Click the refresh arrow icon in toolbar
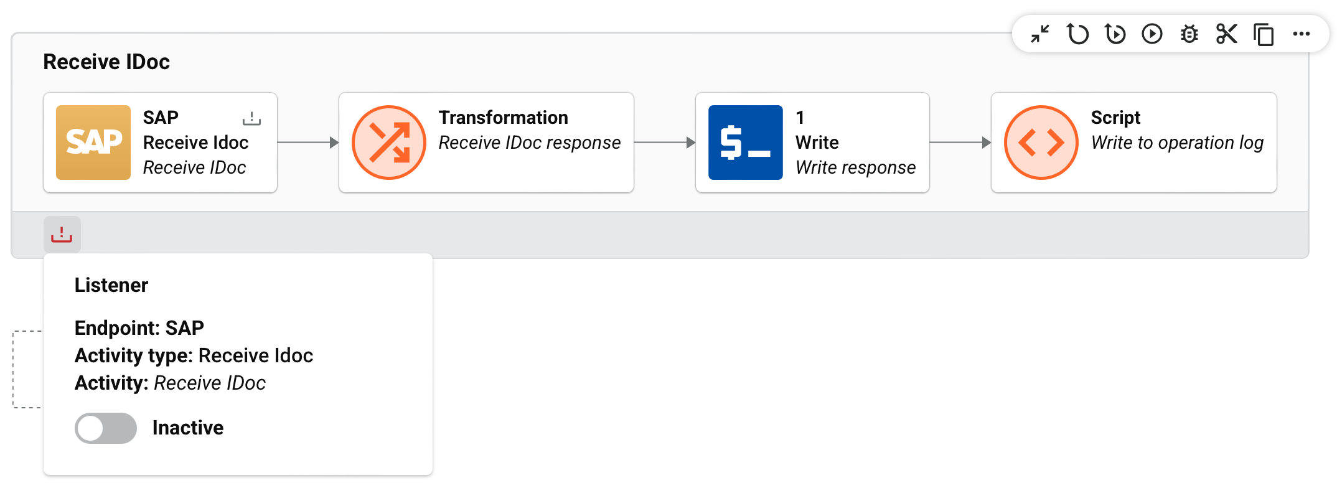Image resolution: width=1337 pixels, height=493 pixels. 1077,34
